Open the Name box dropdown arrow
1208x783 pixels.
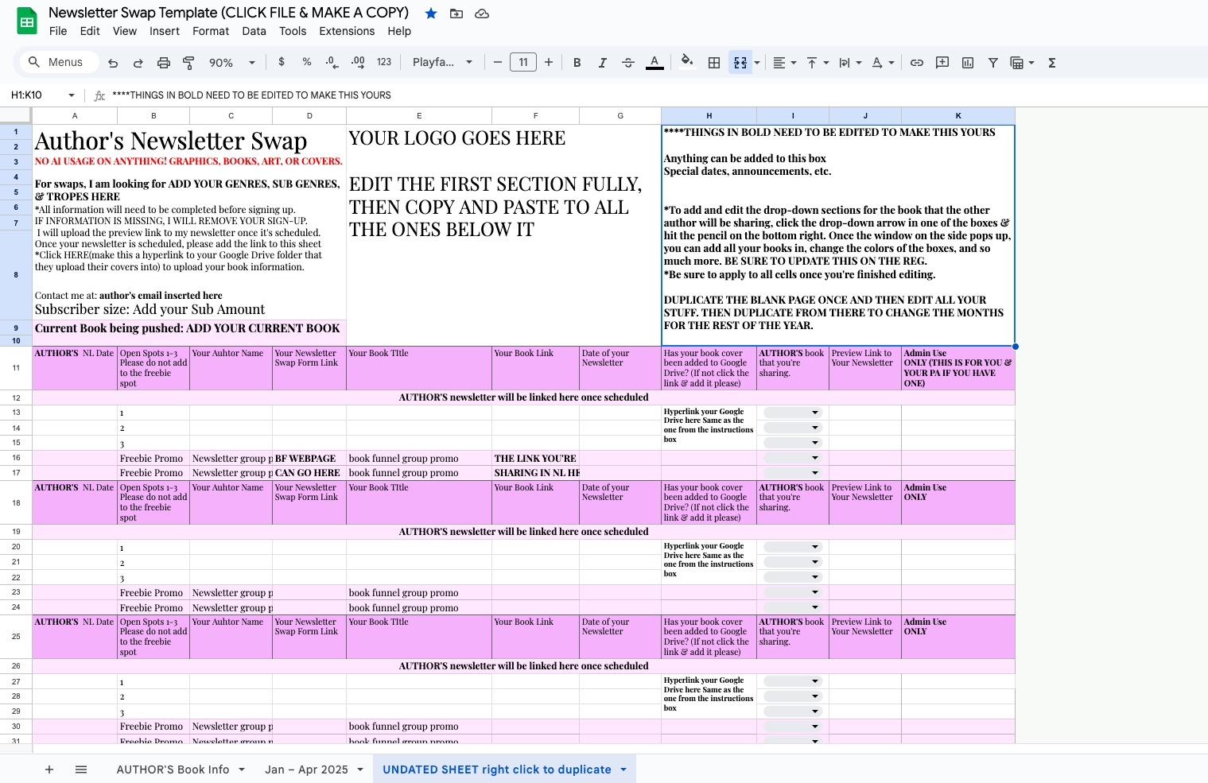[72, 95]
